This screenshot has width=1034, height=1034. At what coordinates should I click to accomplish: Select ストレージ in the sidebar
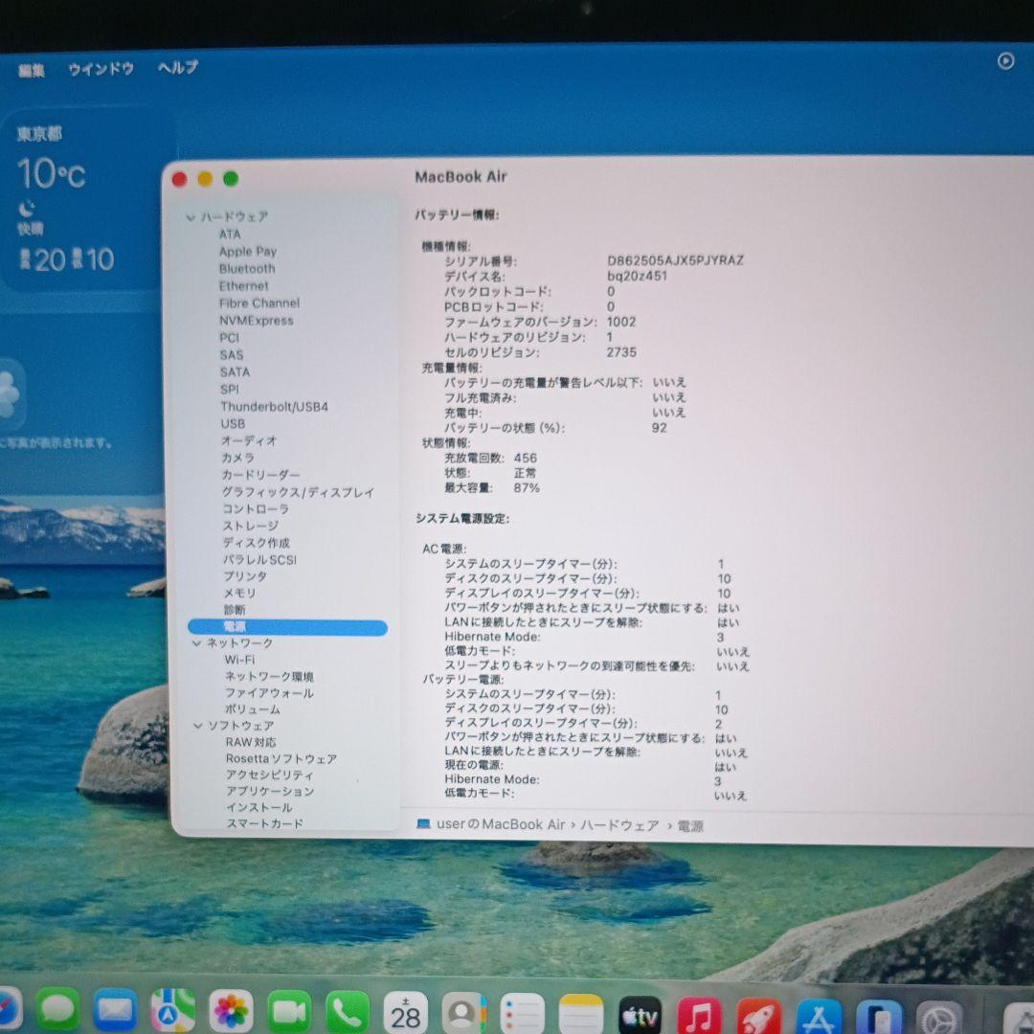[x=251, y=526]
